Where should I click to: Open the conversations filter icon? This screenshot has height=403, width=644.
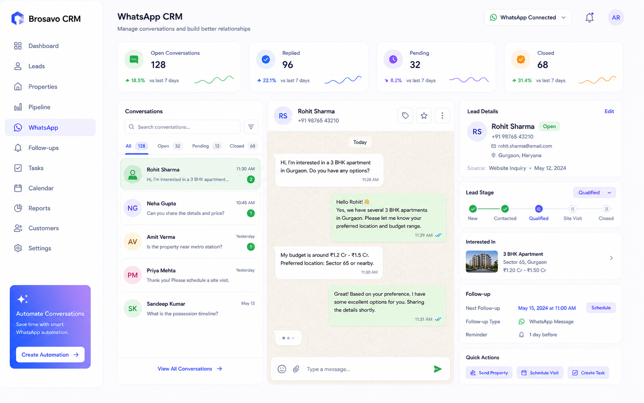coord(251,127)
